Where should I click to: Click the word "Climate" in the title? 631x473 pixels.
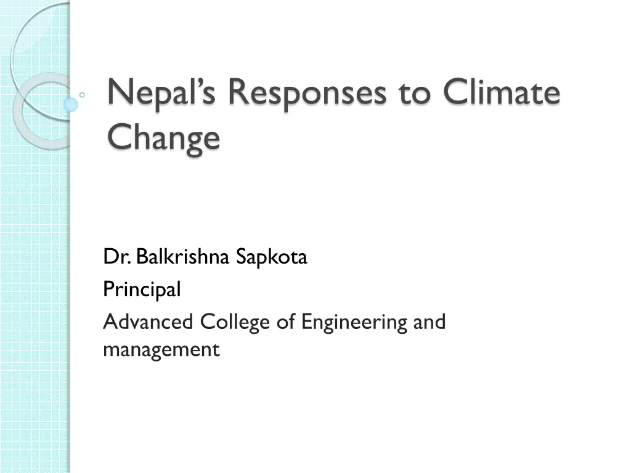(500, 94)
